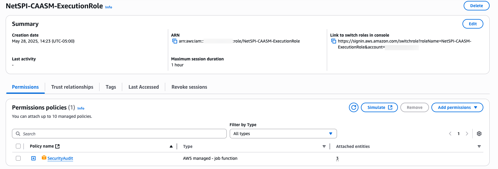
Task: Go to previous page arrow
Action: 450,134
